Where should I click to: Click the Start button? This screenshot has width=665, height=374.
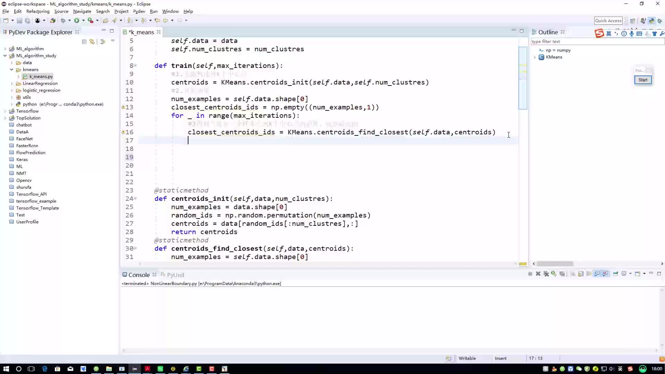643,80
